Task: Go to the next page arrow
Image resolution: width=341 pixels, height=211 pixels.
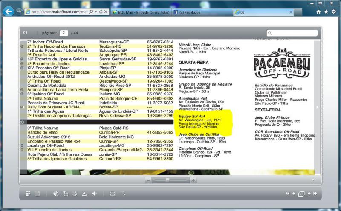Action: click(309, 194)
